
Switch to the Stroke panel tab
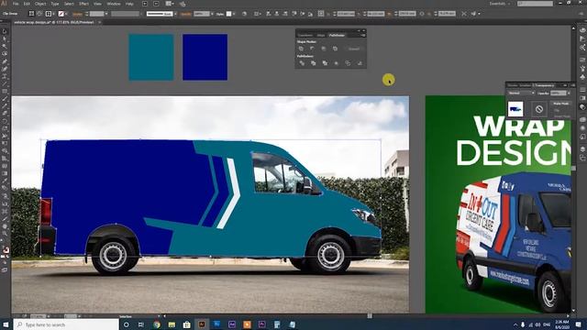point(513,85)
